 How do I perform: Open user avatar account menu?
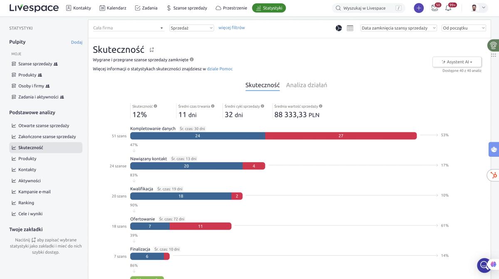(x=478, y=8)
